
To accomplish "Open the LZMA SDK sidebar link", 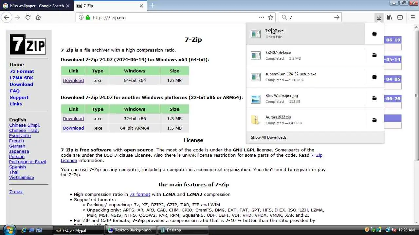I will [21, 78].
